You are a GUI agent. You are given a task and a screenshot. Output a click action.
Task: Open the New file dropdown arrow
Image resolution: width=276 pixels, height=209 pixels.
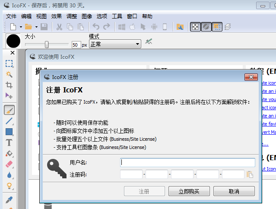[x=21, y=27]
